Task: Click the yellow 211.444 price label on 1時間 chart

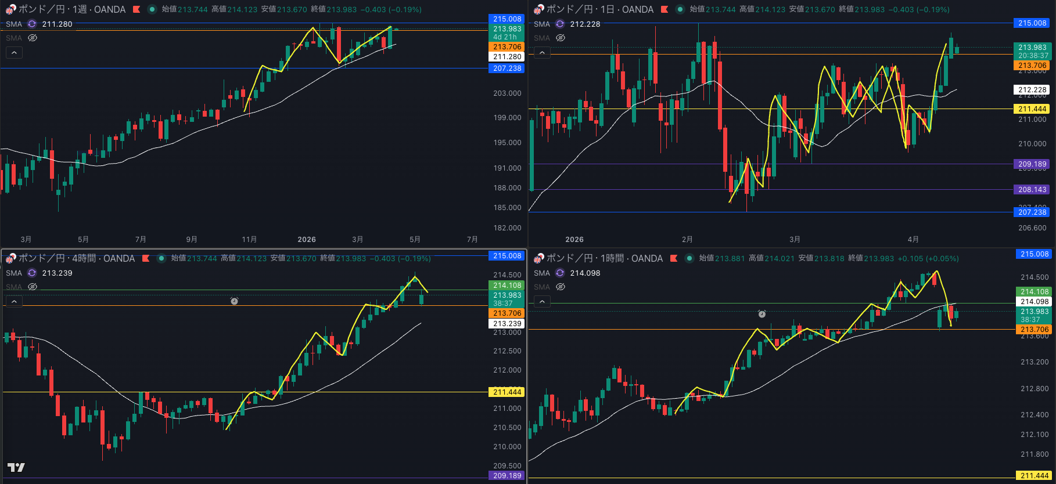Action: click(1035, 476)
